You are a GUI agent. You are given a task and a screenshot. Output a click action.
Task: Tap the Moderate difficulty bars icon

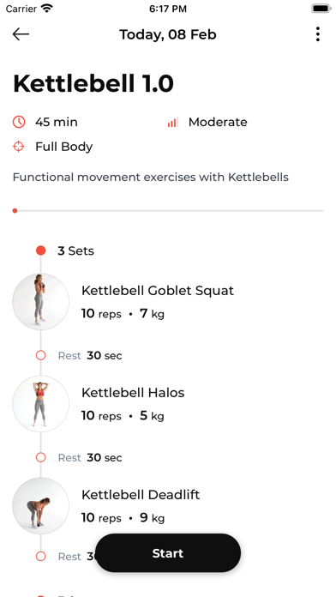[173, 122]
